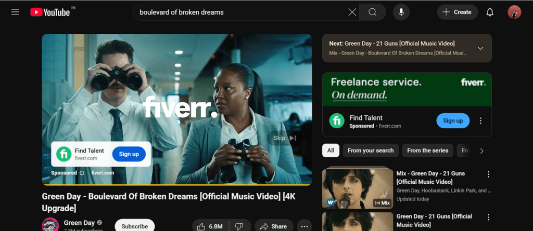Click the 21 Guns video thumbnail
533x231 pixels.
coord(358,222)
